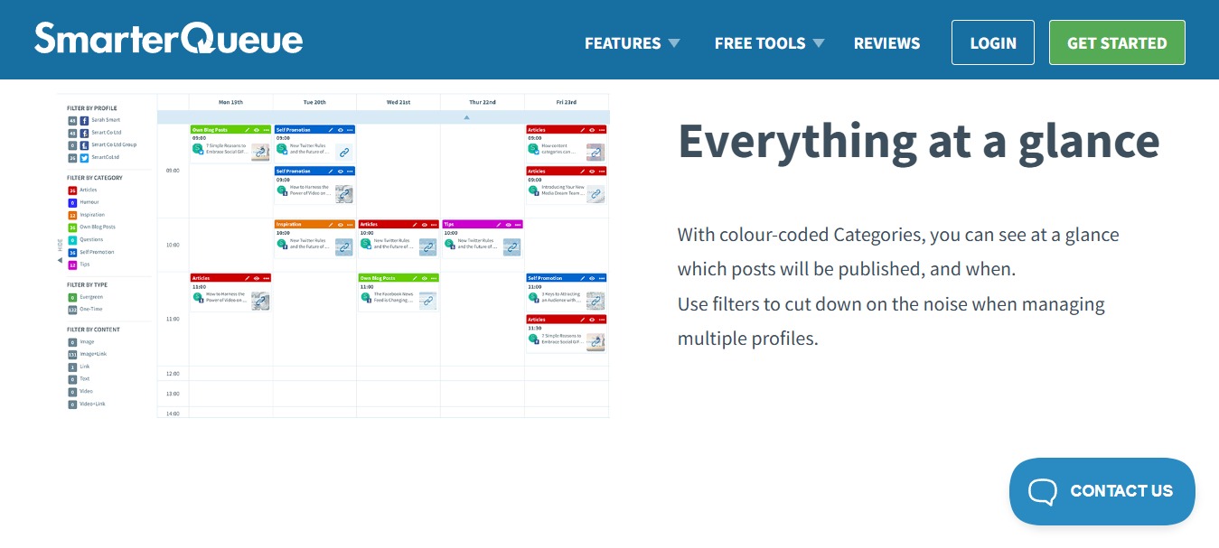The width and height of the screenshot is (1219, 548).
Task: Click the red Articles category count badge
Action: pyautogui.click(x=72, y=190)
